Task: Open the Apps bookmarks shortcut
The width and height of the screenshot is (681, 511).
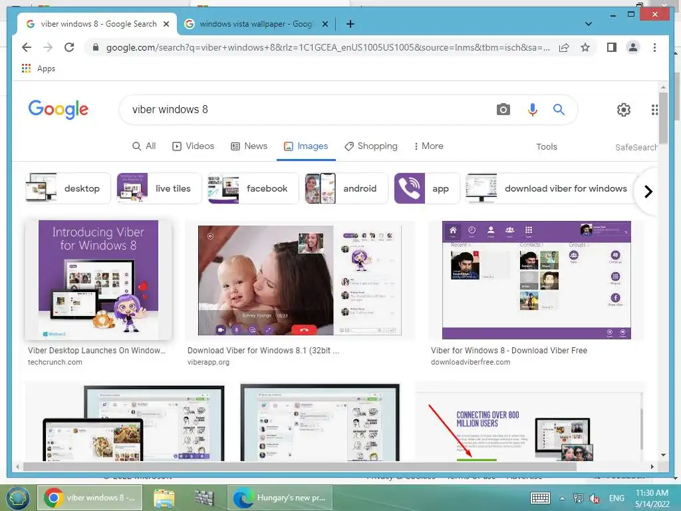Action: click(38, 69)
